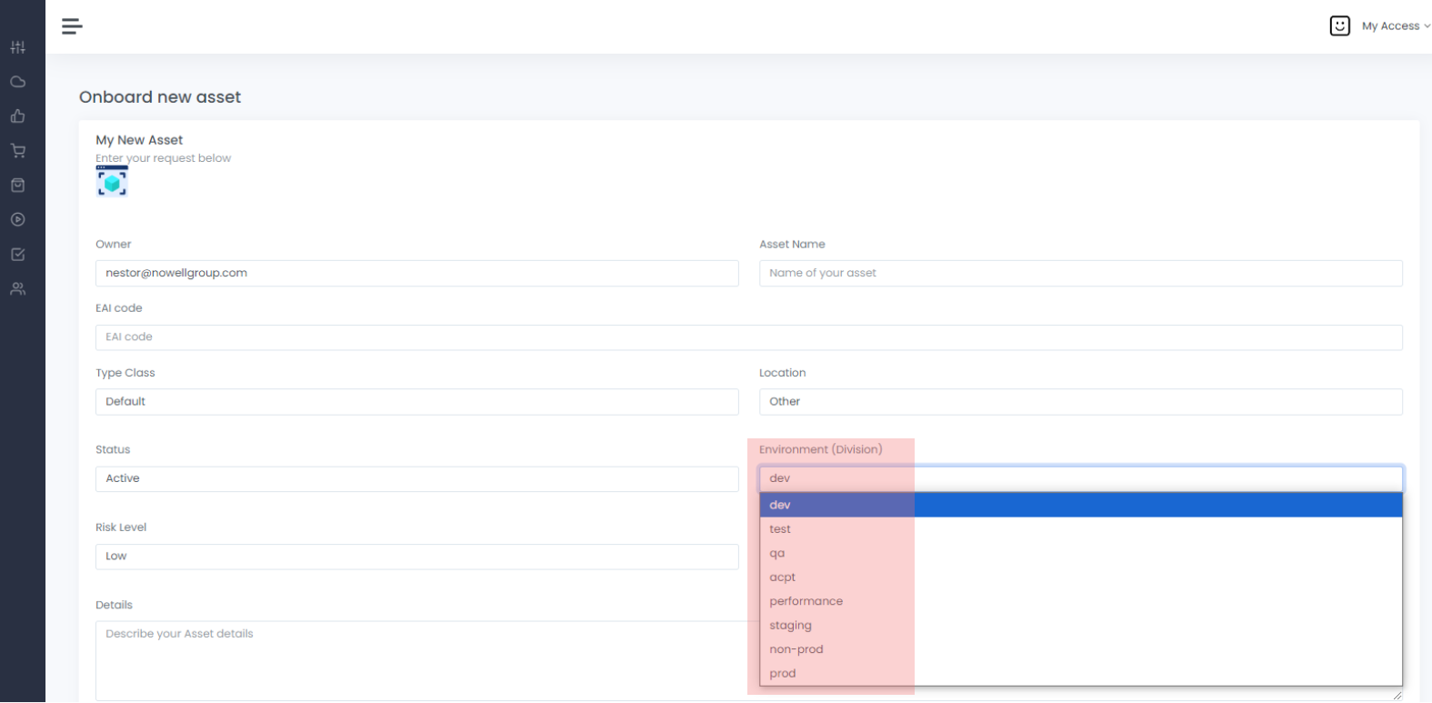The image size is (1432, 703).
Task: Open the users icon in sidebar
Action: [17, 289]
